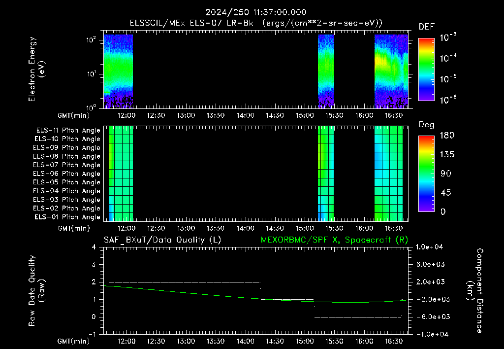504x349 pixels.
Task: Click the green MEXORBMC/SPF X, Spacecraft (R) label
Action: tap(334, 240)
